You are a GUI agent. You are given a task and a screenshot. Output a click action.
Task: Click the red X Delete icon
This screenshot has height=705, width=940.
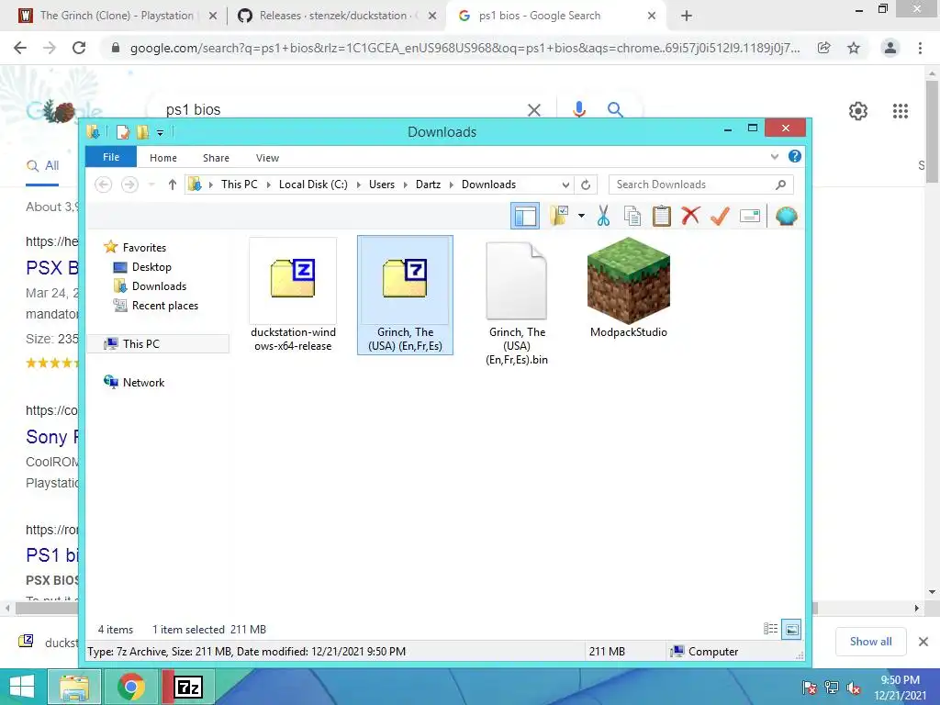click(x=690, y=215)
